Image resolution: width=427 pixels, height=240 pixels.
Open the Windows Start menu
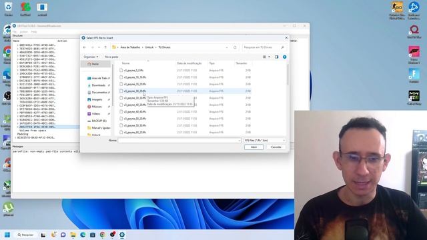[7, 235]
